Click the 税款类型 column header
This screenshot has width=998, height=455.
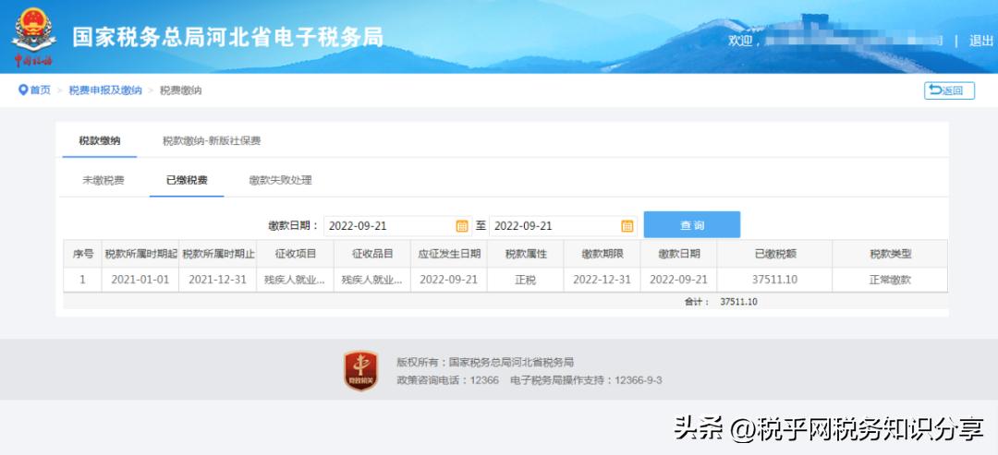(891, 254)
